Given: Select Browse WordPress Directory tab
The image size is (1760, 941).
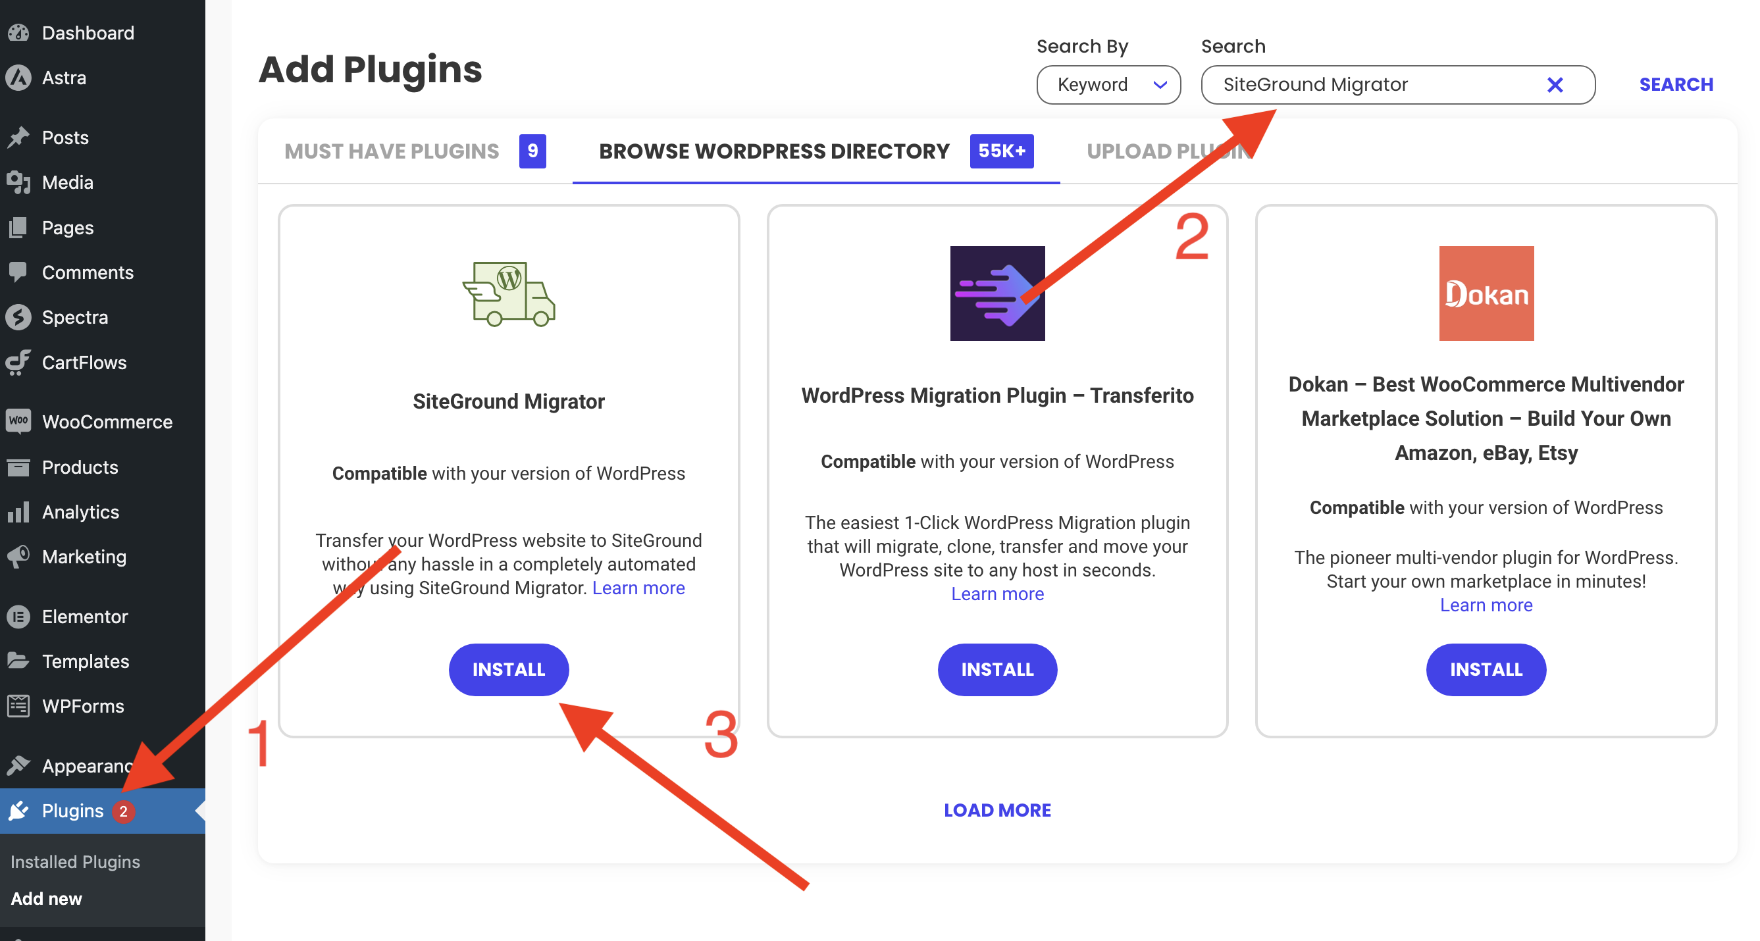Looking at the screenshot, I should pos(815,151).
